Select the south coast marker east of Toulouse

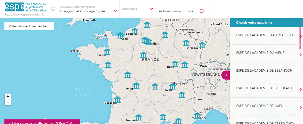(x=163, y=117)
